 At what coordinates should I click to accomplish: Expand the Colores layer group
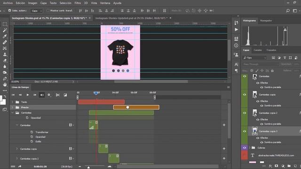250,148
